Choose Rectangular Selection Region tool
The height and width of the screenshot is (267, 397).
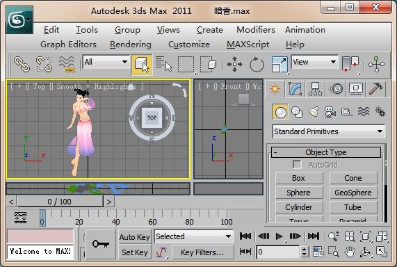tap(186, 65)
